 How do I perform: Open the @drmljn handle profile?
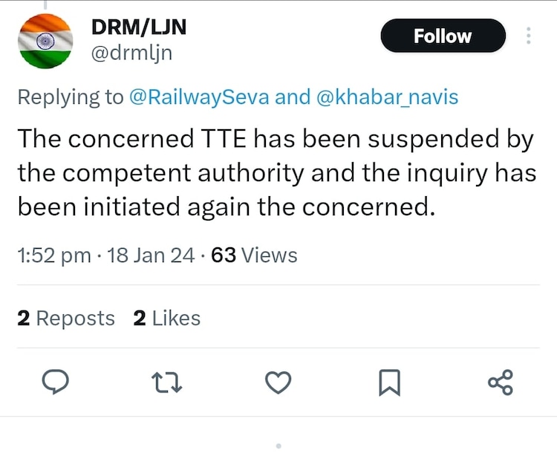tap(131, 53)
